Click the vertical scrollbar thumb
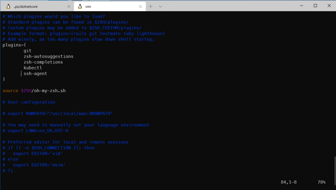336x190 pixels. pos(335,167)
